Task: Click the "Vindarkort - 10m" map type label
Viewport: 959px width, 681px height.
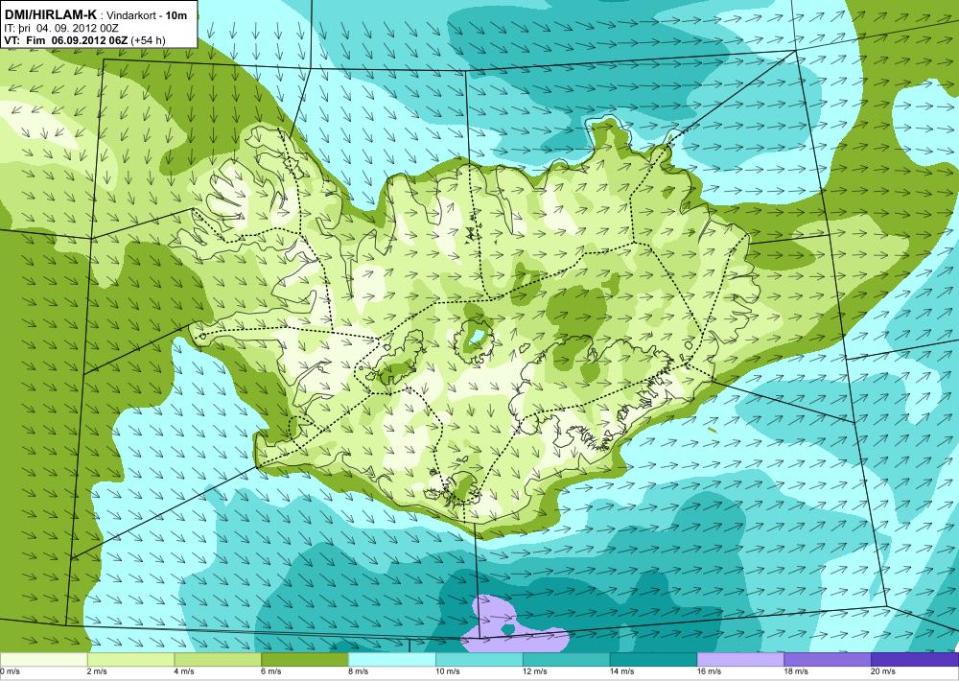Action: (147, 15)
